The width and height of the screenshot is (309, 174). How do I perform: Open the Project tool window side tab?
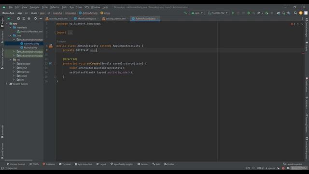(x=2, y=22)
